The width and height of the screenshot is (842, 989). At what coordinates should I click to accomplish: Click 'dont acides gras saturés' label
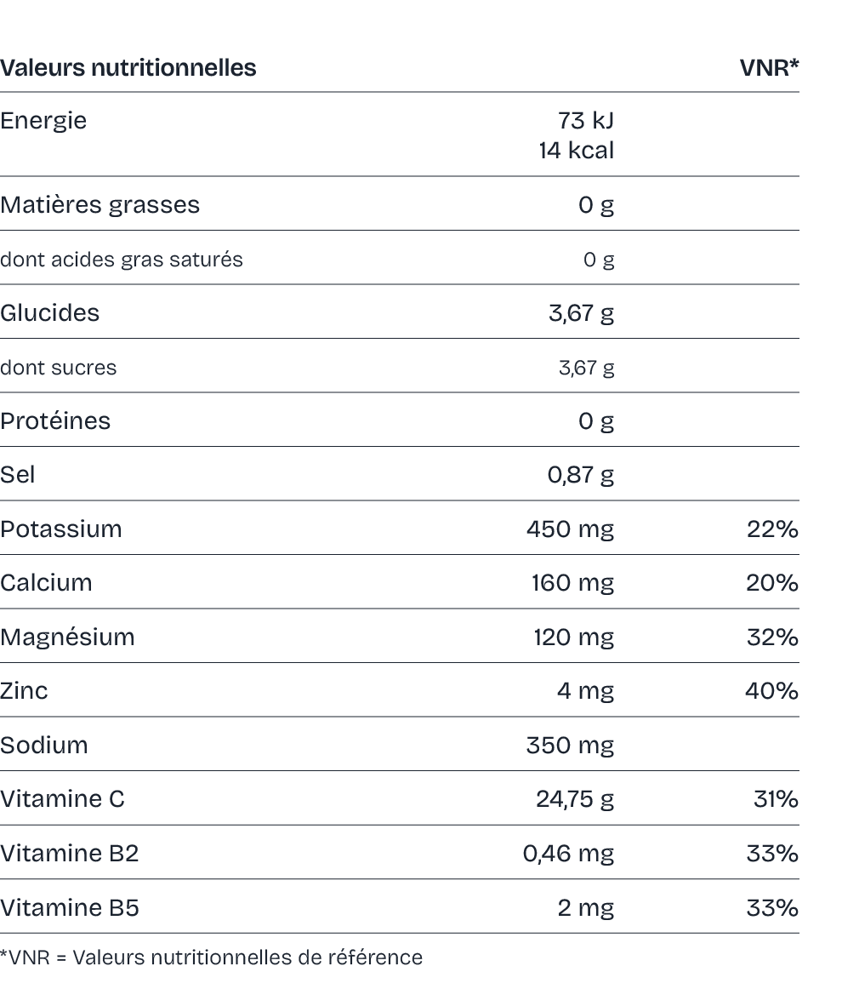(121, 260)
